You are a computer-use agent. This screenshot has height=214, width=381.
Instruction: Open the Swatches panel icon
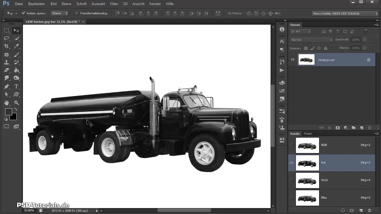tap(282, 91)
